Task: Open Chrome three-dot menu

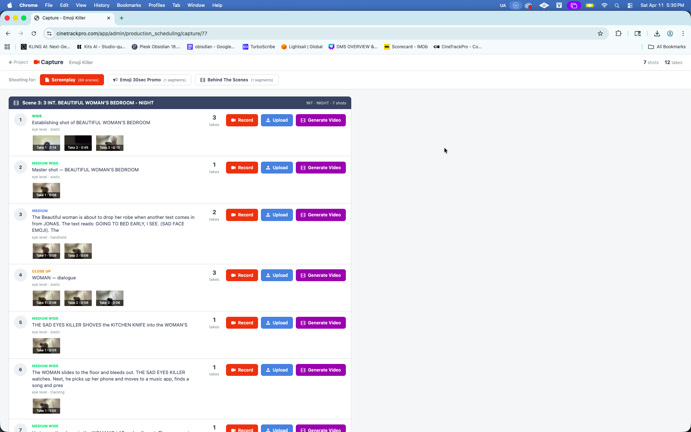Action: click(x=683, y=33)
